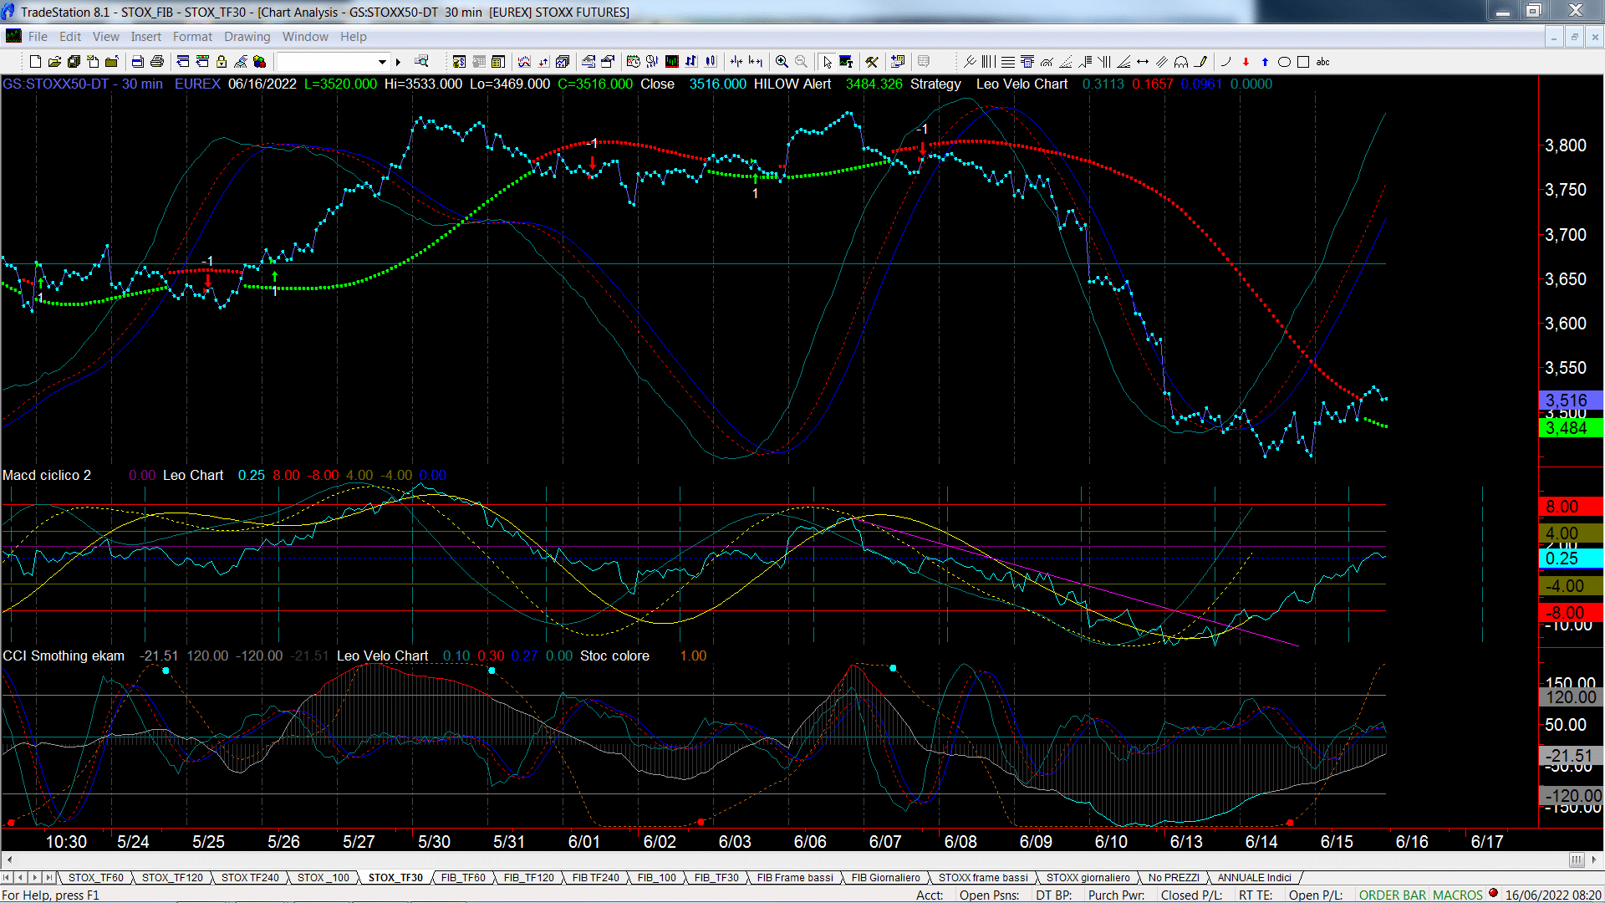Switch to the STOX_TF60 tab
The width and height of the screenshot is (1605, 903).
click(x=95, y=877)
